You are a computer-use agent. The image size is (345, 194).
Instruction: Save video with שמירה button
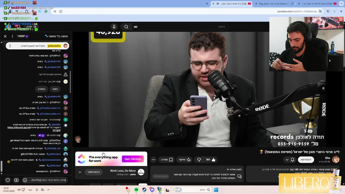click(167, 160)
